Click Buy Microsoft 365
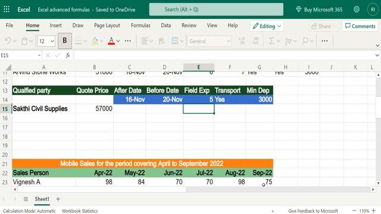 (319, 10)
